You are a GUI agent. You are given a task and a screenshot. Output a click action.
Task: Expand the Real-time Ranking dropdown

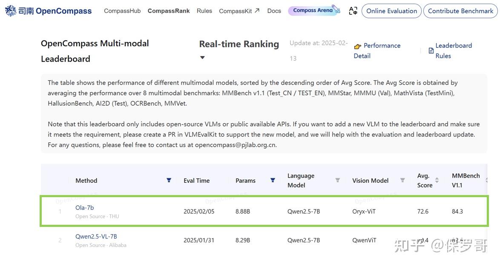[202, 57]
